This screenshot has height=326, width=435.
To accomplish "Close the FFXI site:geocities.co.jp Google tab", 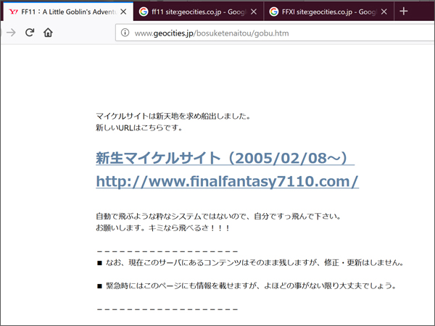I will tap(384, 12).
